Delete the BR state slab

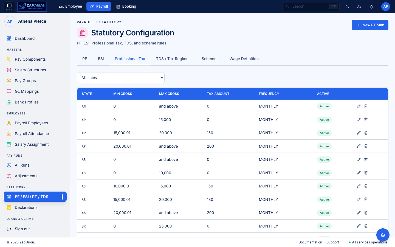point(366,226)
